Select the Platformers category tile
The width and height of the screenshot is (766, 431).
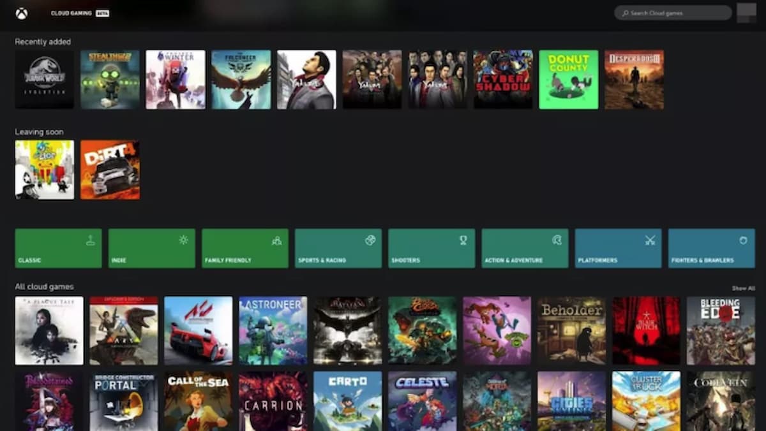(618, 248)
